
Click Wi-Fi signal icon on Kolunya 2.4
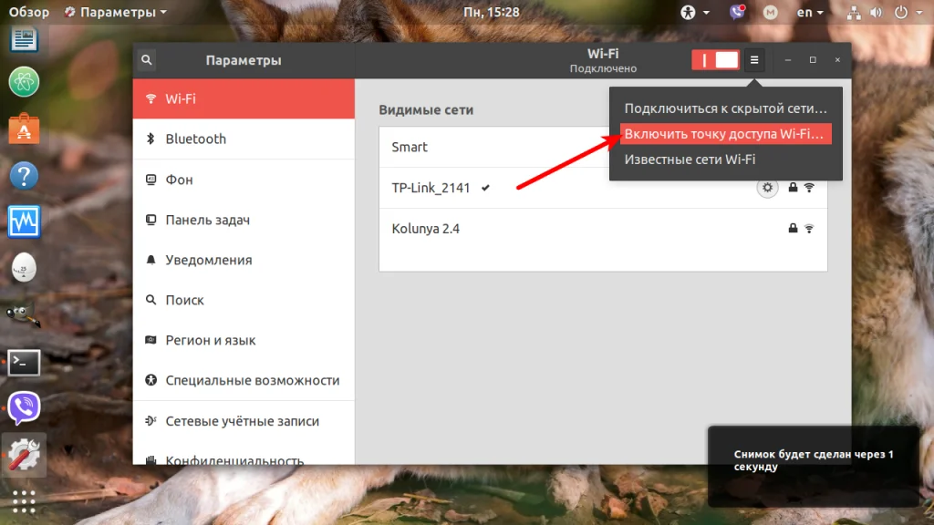click(x=809, y=229)
